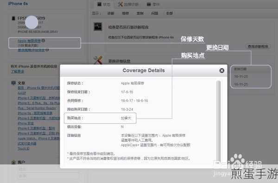Click the wrench and screwdriver repair icon
The width and height of the screenshot is (278, 183).
pos(98,60)
